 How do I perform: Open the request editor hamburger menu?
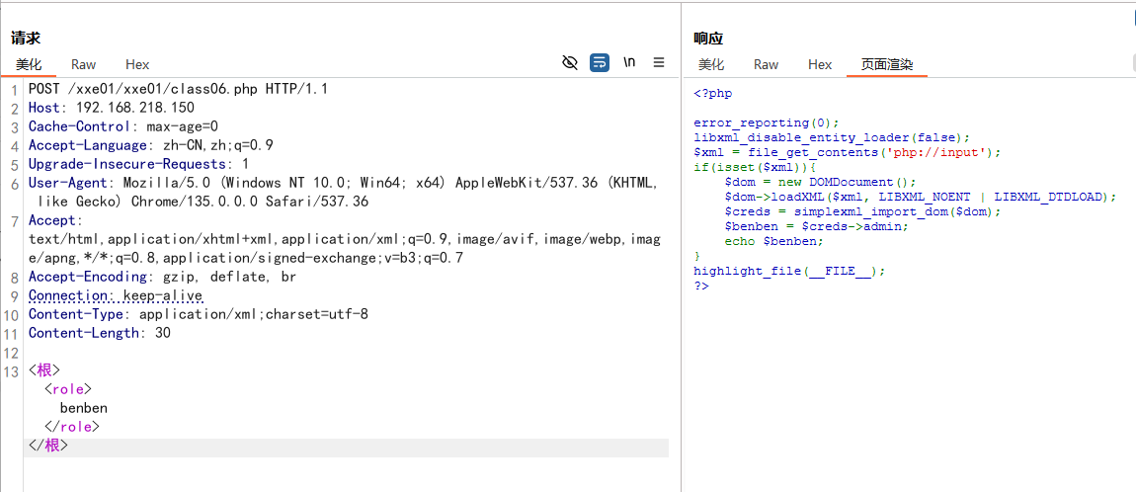[659, 63]
